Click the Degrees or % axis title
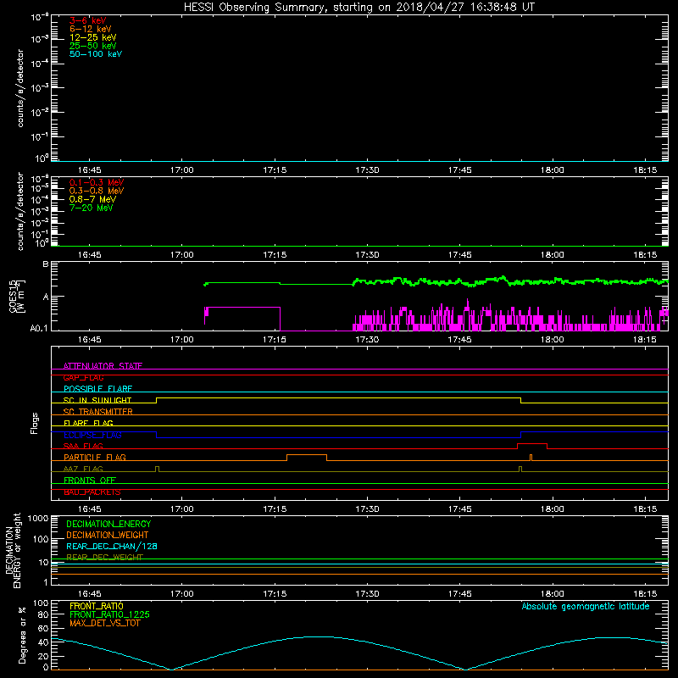Viewport: 678px width, 678px height. [x=22, y=635]
